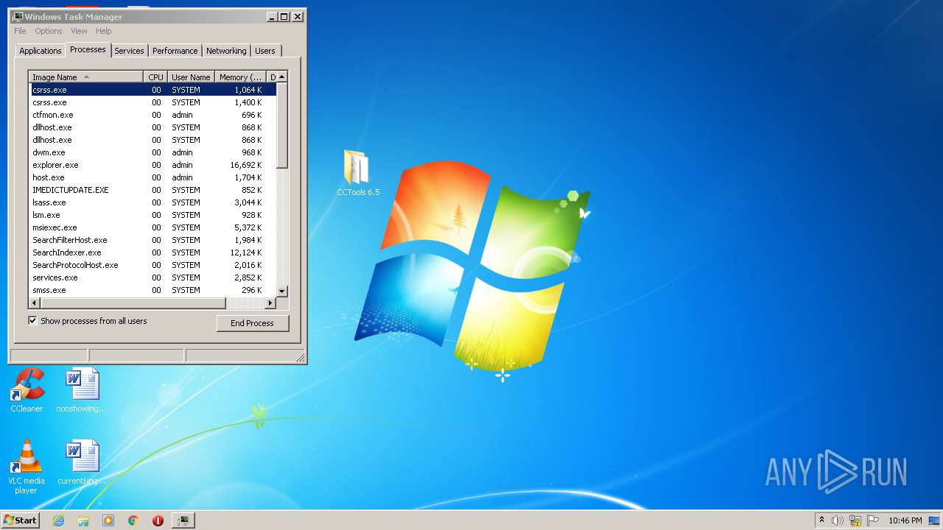Select the msiexec.exe process
The image size is (943, 530).
(153, 227)
